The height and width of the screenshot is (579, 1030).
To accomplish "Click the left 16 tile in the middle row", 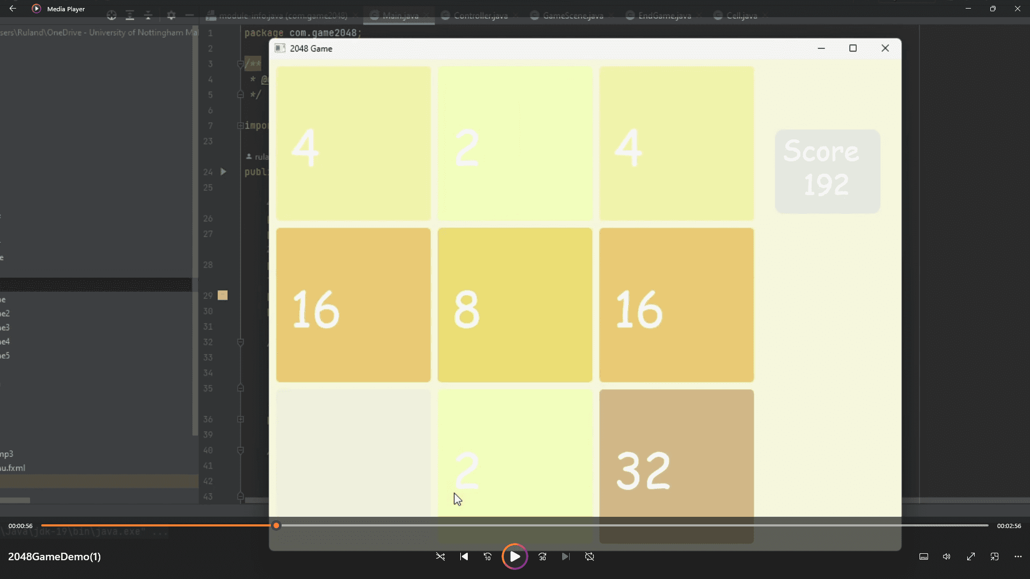I will 353,305.
